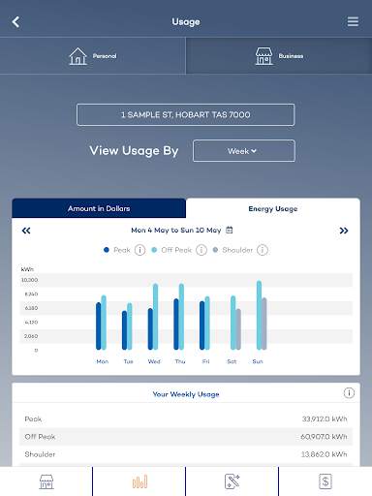The width and height of the screenshot is (372, 496).
Task: Click the Usage page title
Action: pyautogui.click(x=186, y=21)
